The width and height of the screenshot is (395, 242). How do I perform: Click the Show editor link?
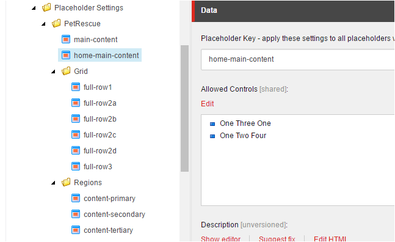tap(220, 238)
